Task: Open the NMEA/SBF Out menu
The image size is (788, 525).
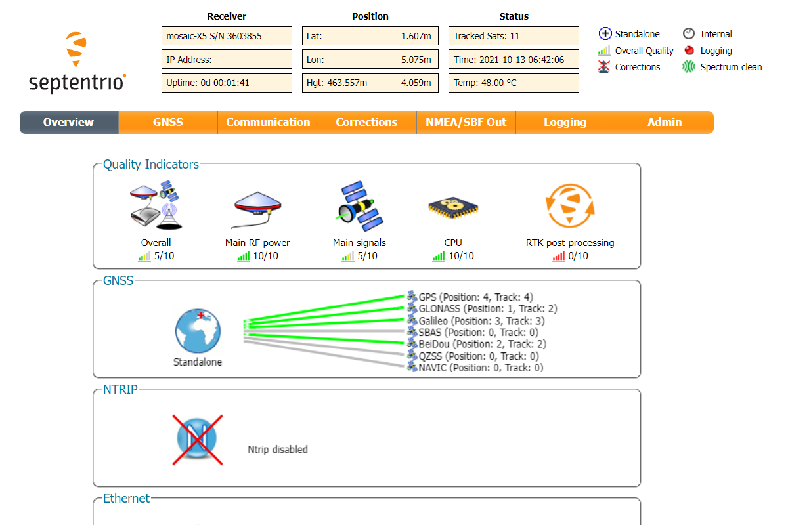Action: [x=466, y=122]
